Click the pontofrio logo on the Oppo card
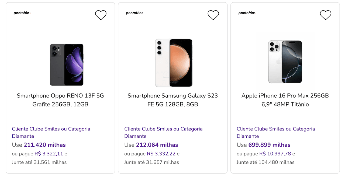 pos(22,13)
